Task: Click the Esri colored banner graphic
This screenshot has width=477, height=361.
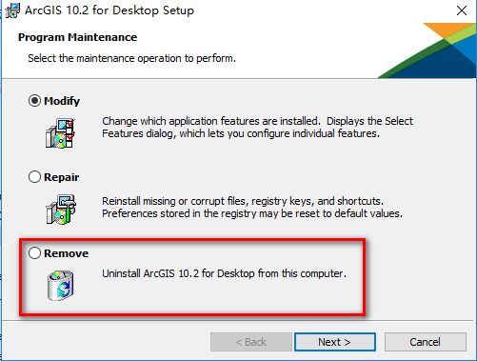Action: point(427,50)
